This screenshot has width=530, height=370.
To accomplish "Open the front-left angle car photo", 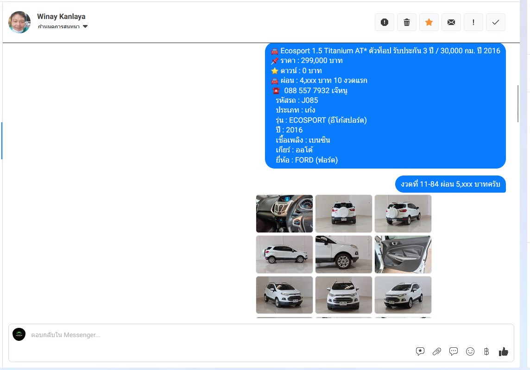I will [284, 295].
